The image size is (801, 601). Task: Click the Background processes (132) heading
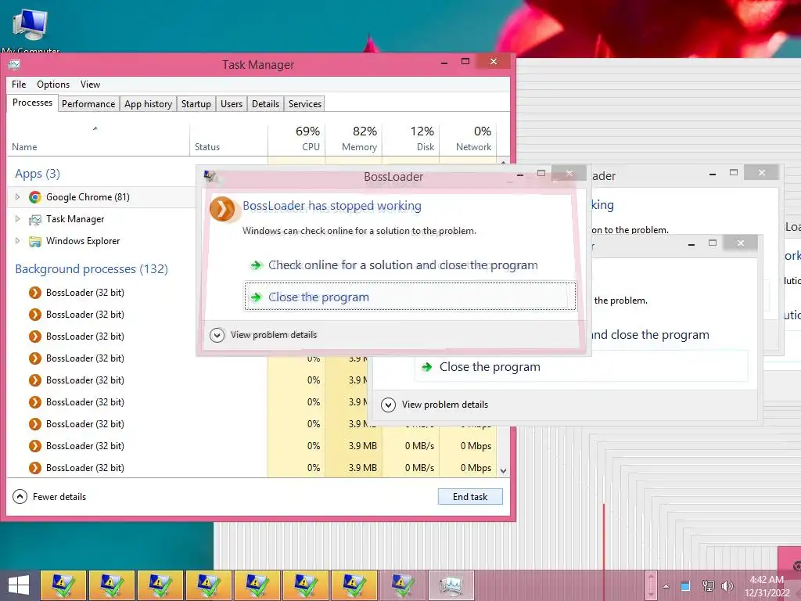pos(92,269)
